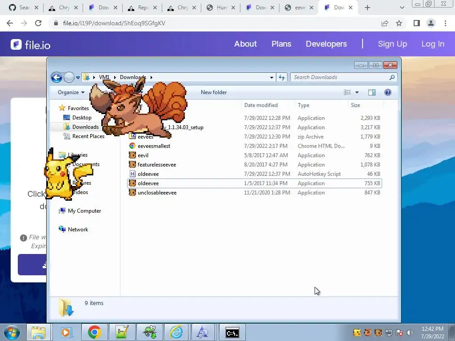Reload the page in Chrome
455x341 pixels.
[x=38, y=23]
